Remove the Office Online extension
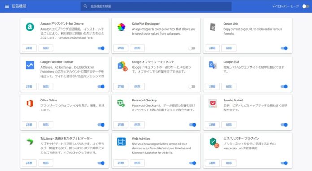Image resolution: width=312 pixels, height=171 pixels. pyautogui.click(x=46, y=125)
